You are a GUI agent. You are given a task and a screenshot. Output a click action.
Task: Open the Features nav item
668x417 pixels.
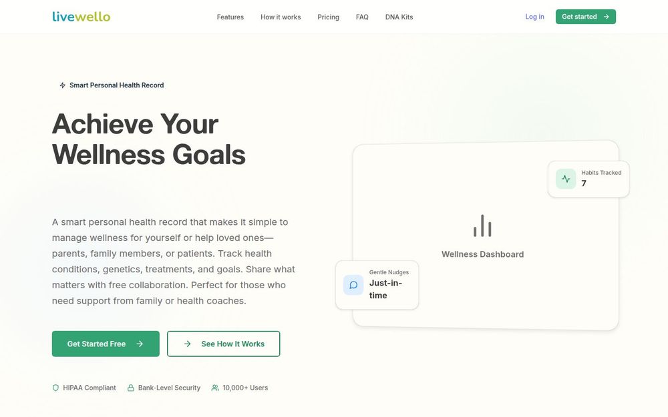pos(230,17)
